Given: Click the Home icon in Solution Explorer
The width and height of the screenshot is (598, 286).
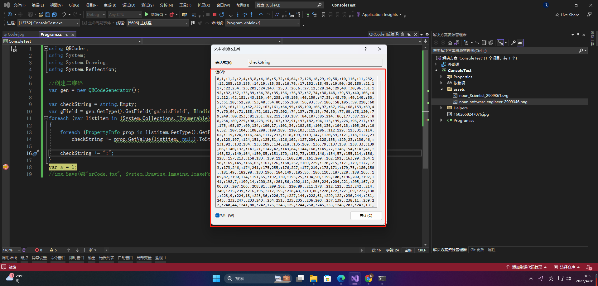Looking at the screenshot, I should click(x=450, y=43).
